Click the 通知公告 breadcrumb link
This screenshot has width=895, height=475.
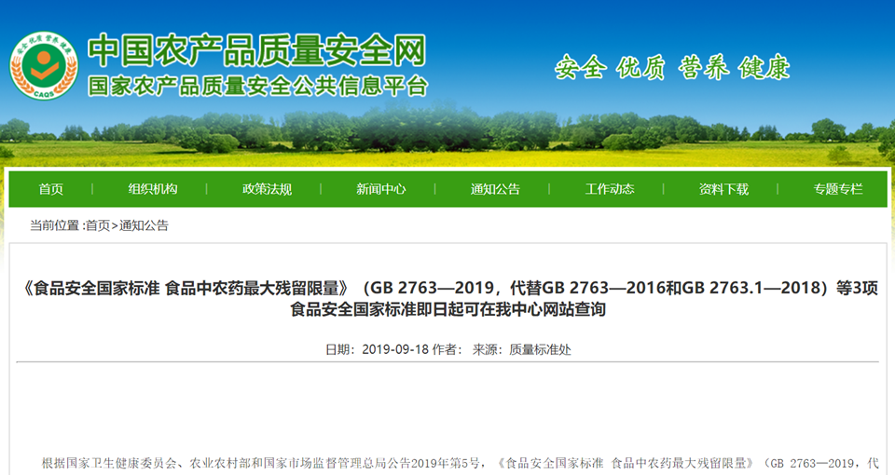(x=144, y=225)
